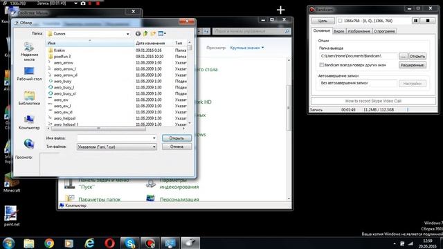Screen dimensions: 443x249
Task: Go back to the previous folder in Обзор dialog
Action: pos(138,34)
